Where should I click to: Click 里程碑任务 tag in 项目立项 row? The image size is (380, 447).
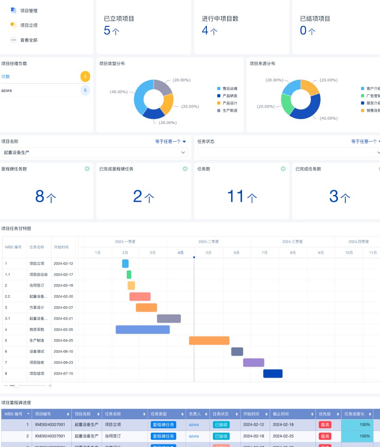click(x=163, y=425)
